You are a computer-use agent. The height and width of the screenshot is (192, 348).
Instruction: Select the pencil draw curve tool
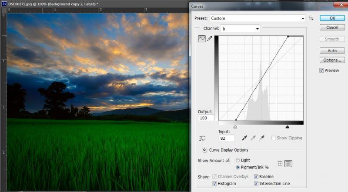coord(210,39)
